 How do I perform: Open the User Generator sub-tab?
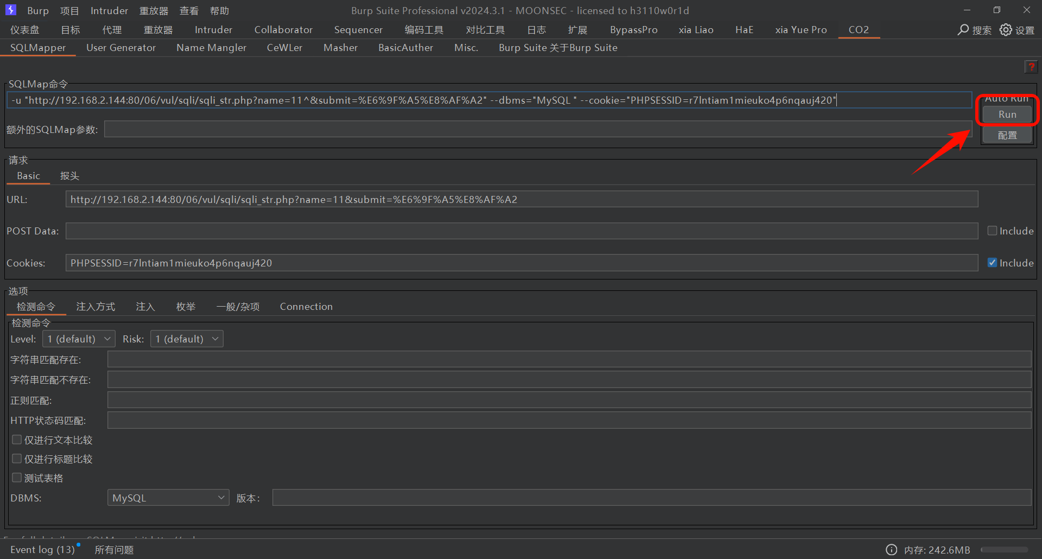(121, 48)
